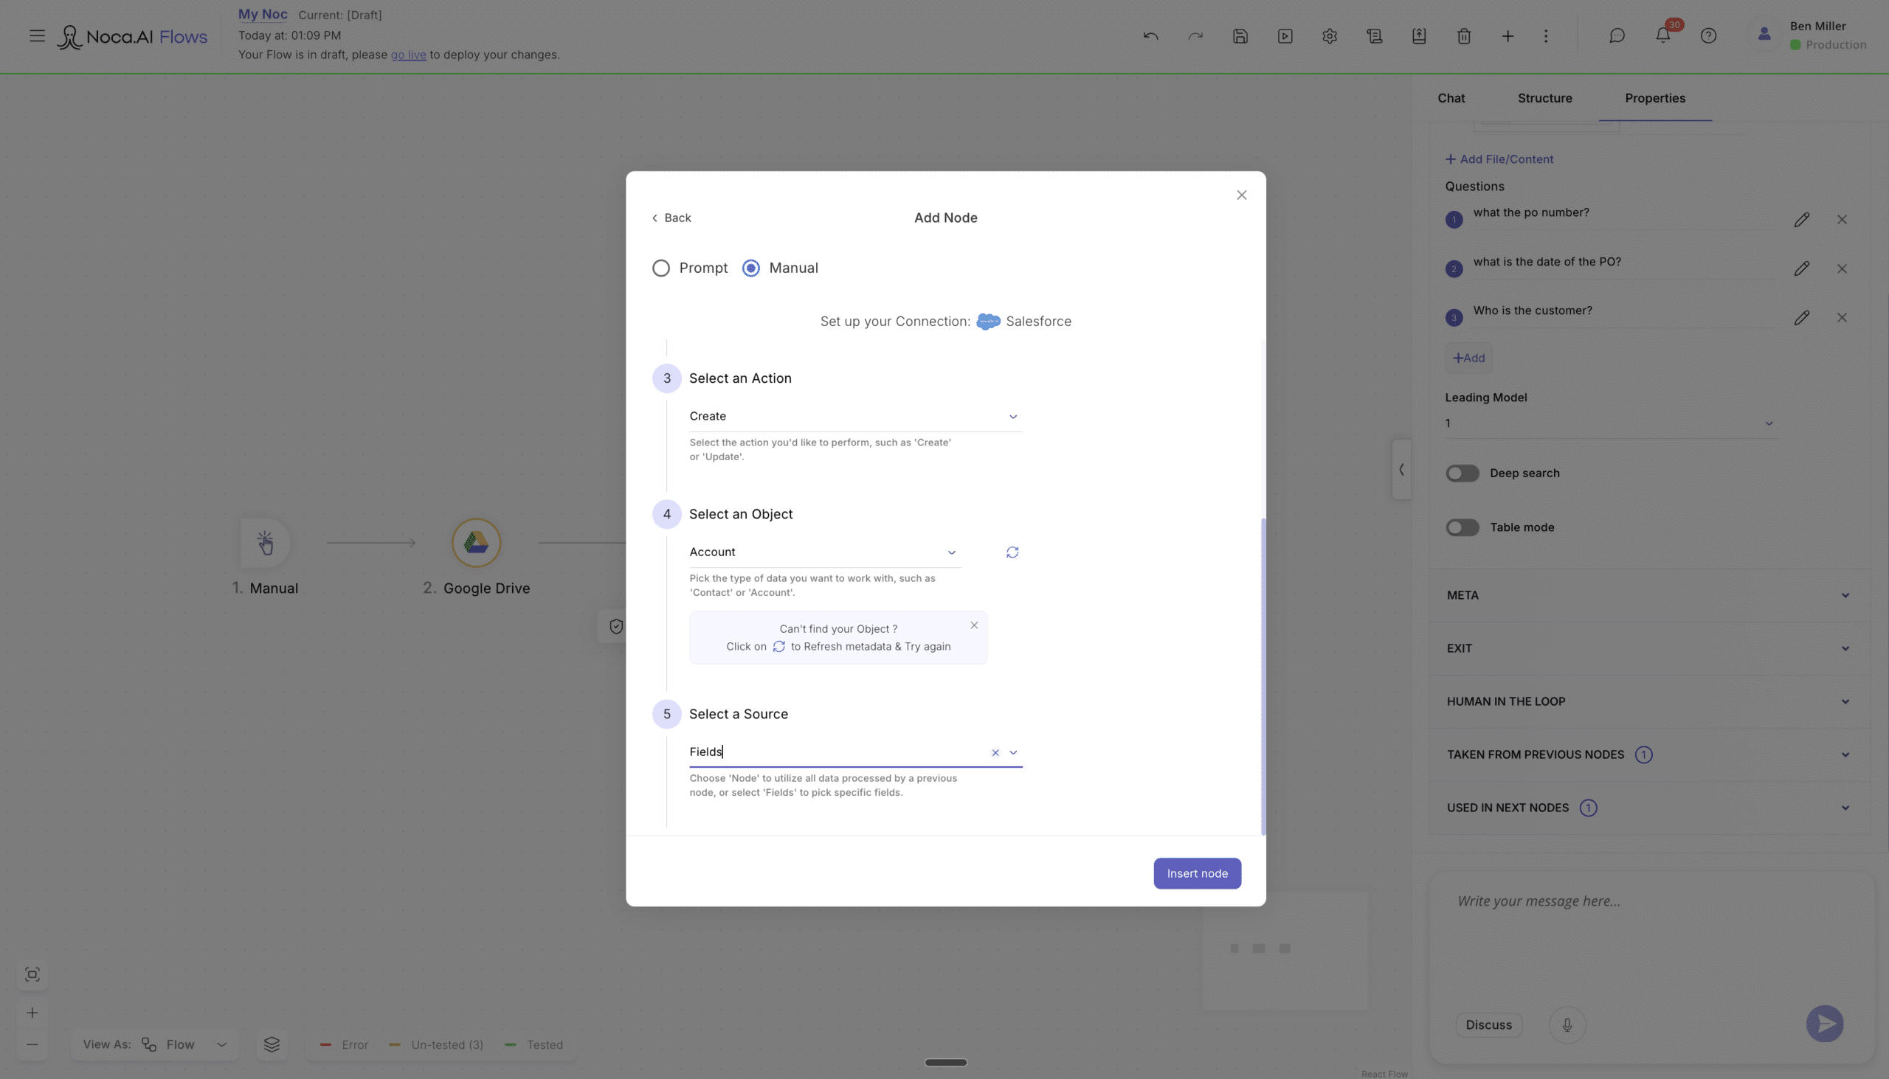Image resolution: width=1889 pixels, height=1079 pixels.
Task: Toggle the Table mode switch
Action: [1462, 527]
